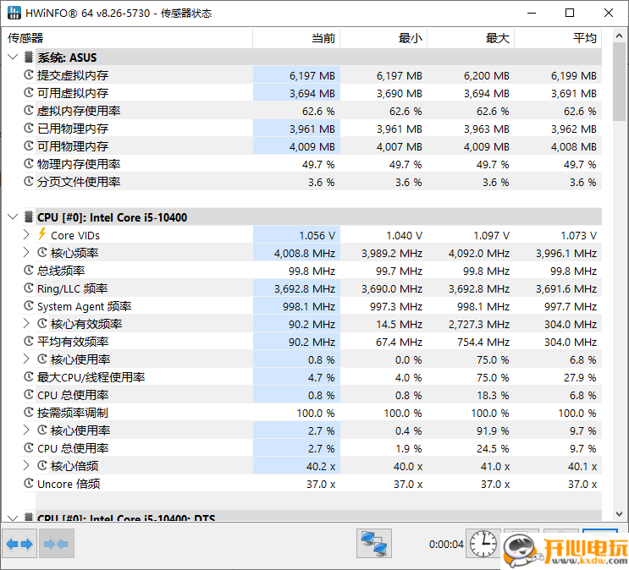The image size is (629, 570).
Task: Select the 总线频率 row label
Action: click(61, 271)
